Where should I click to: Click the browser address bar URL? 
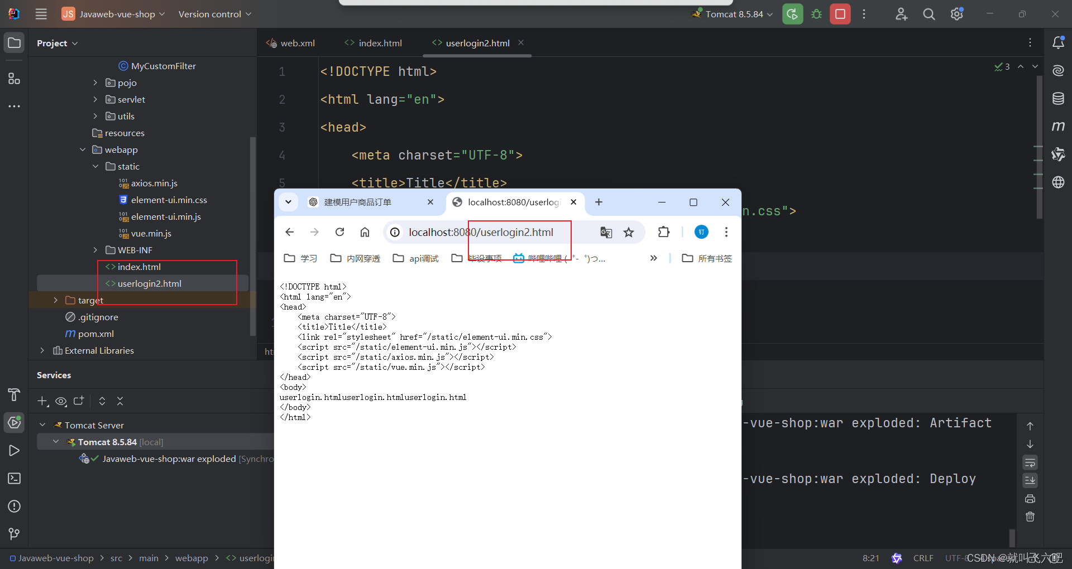point(481,232)
